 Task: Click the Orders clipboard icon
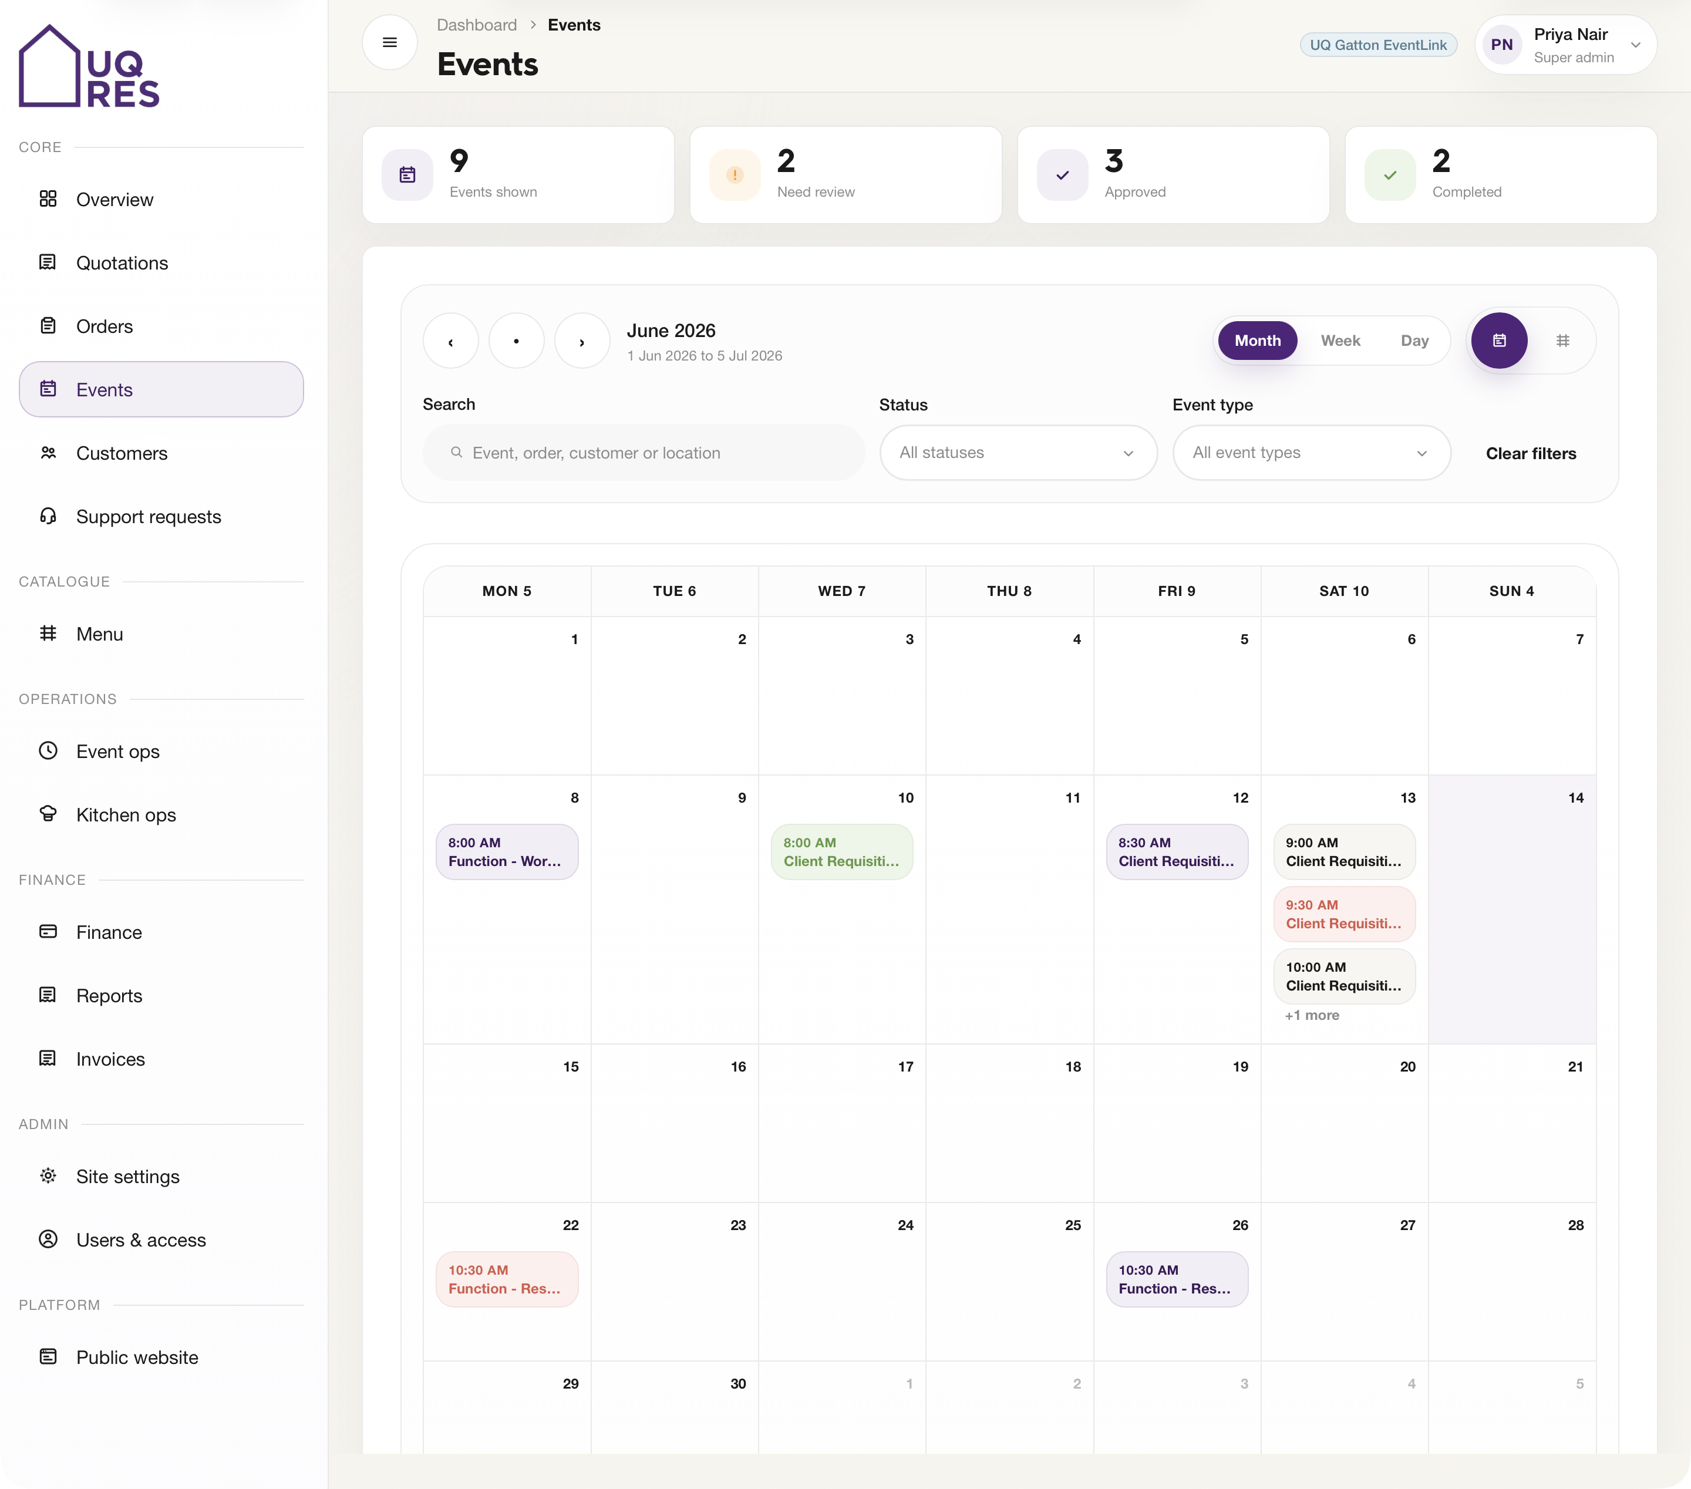point(48,326)
